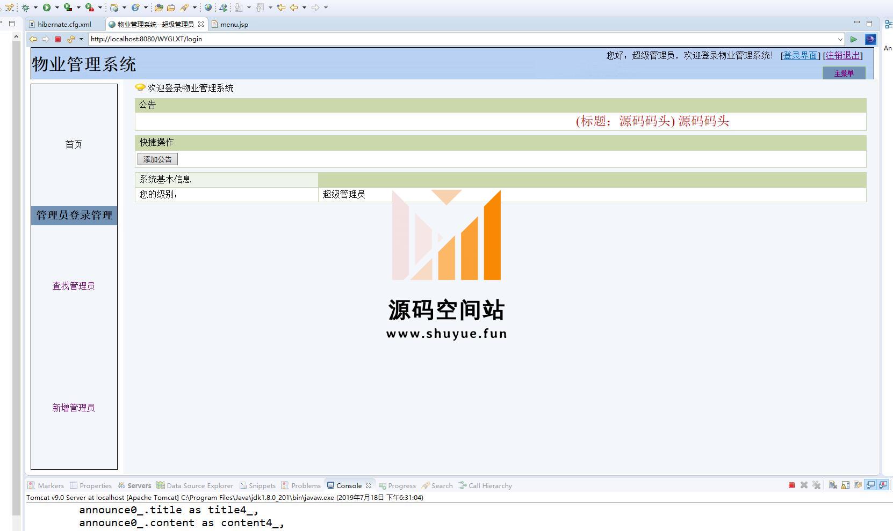Open the Debug dropdown arrow
Image resolution: width=893 pixels, height=531 pixels.
[x=35, y=8]
